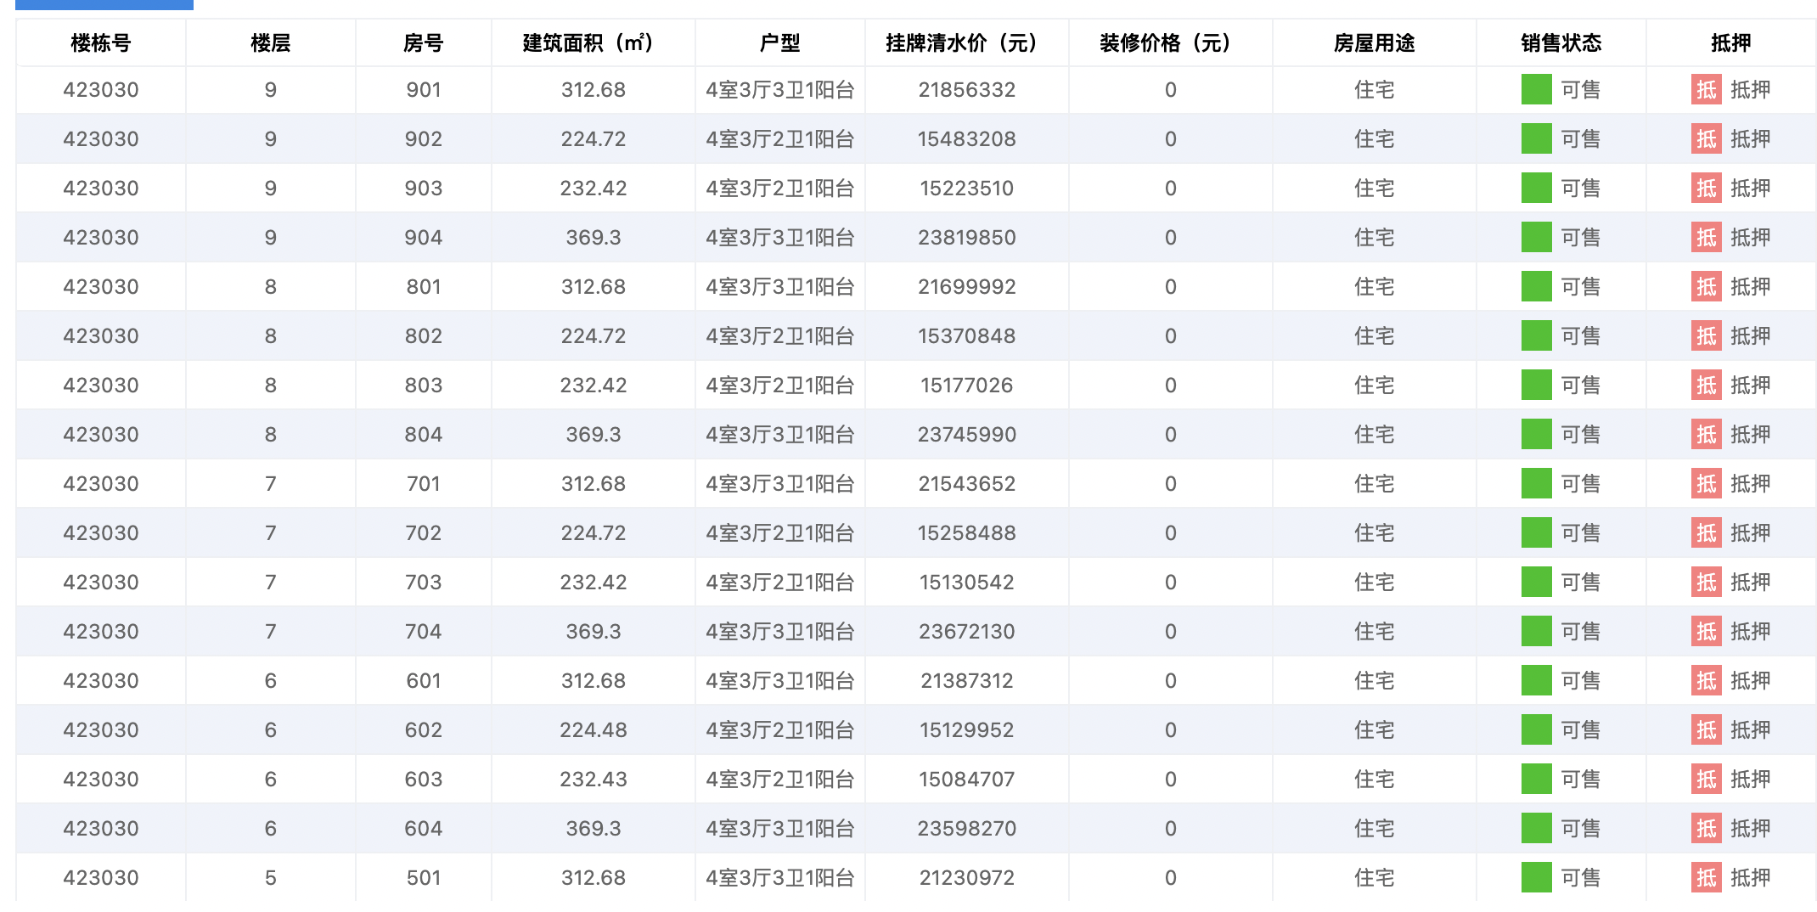Select the price 21699992

[967, 287]
